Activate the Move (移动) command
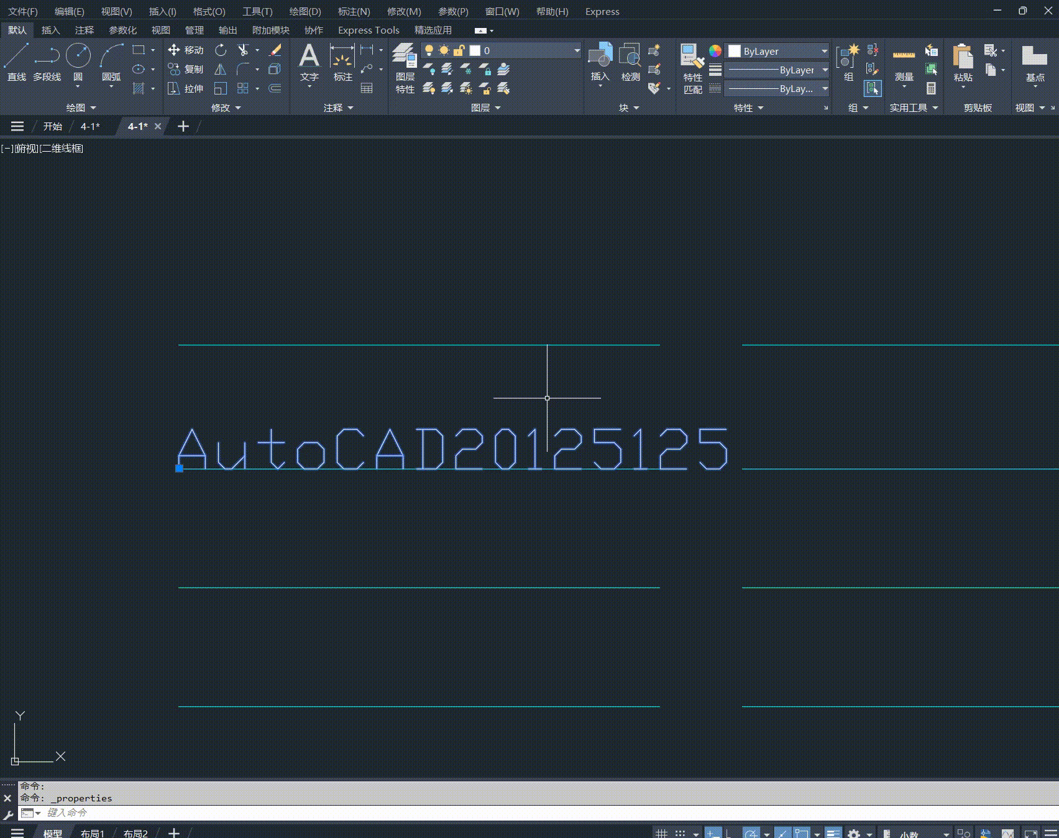The height and width of the screenshot is (838, 1059). 186,50
